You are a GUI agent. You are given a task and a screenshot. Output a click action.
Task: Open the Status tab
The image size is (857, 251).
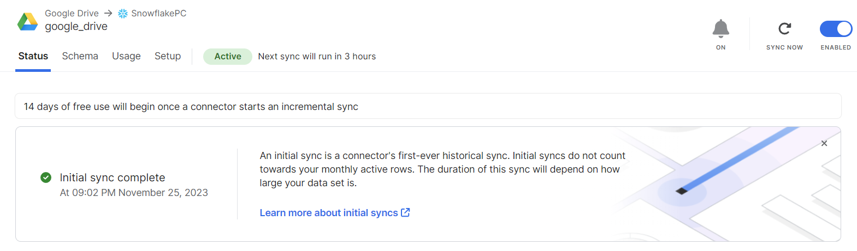(33, 56)
